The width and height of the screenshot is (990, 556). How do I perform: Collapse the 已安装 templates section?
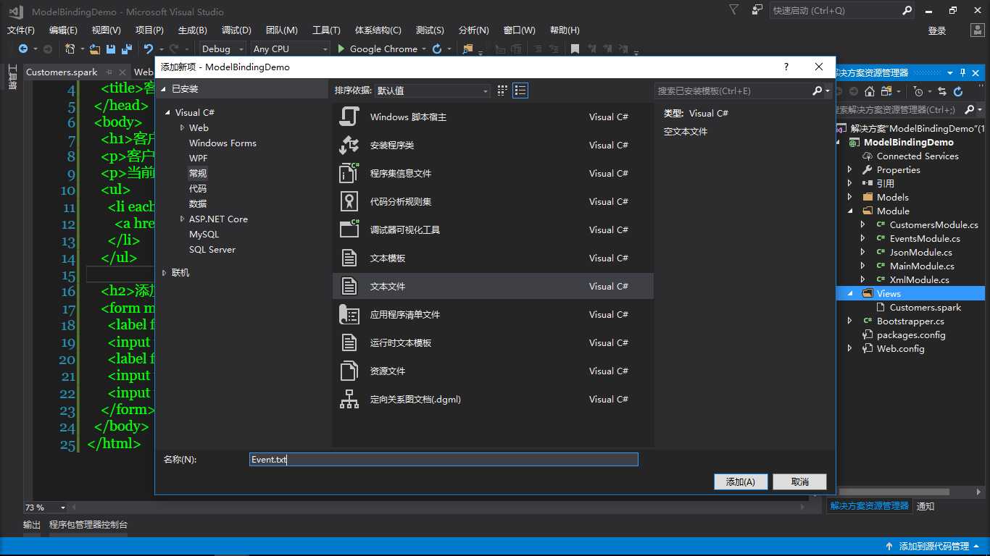[164, 88]
